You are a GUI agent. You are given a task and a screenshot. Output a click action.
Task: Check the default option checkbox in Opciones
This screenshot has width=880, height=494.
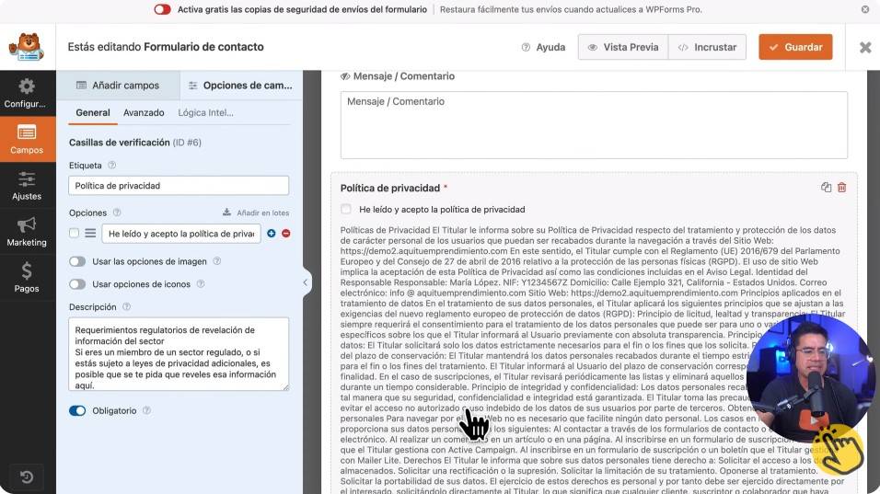point(74,234)
